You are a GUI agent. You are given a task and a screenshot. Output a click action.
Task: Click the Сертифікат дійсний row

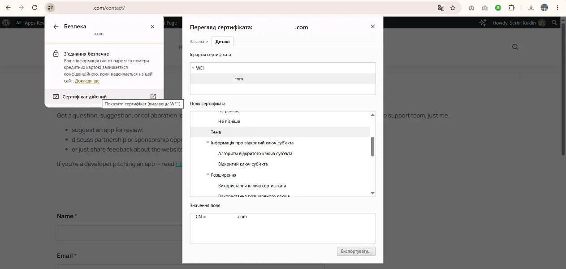point(104,96)
